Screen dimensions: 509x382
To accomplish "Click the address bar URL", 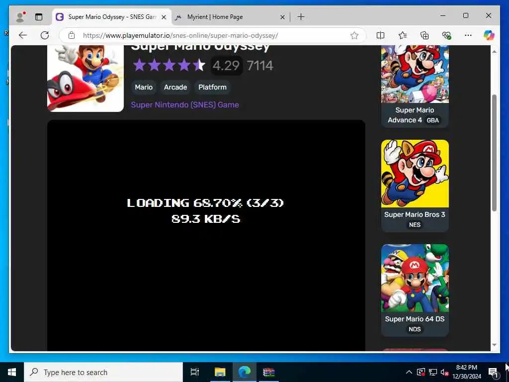I will point(180,35).
